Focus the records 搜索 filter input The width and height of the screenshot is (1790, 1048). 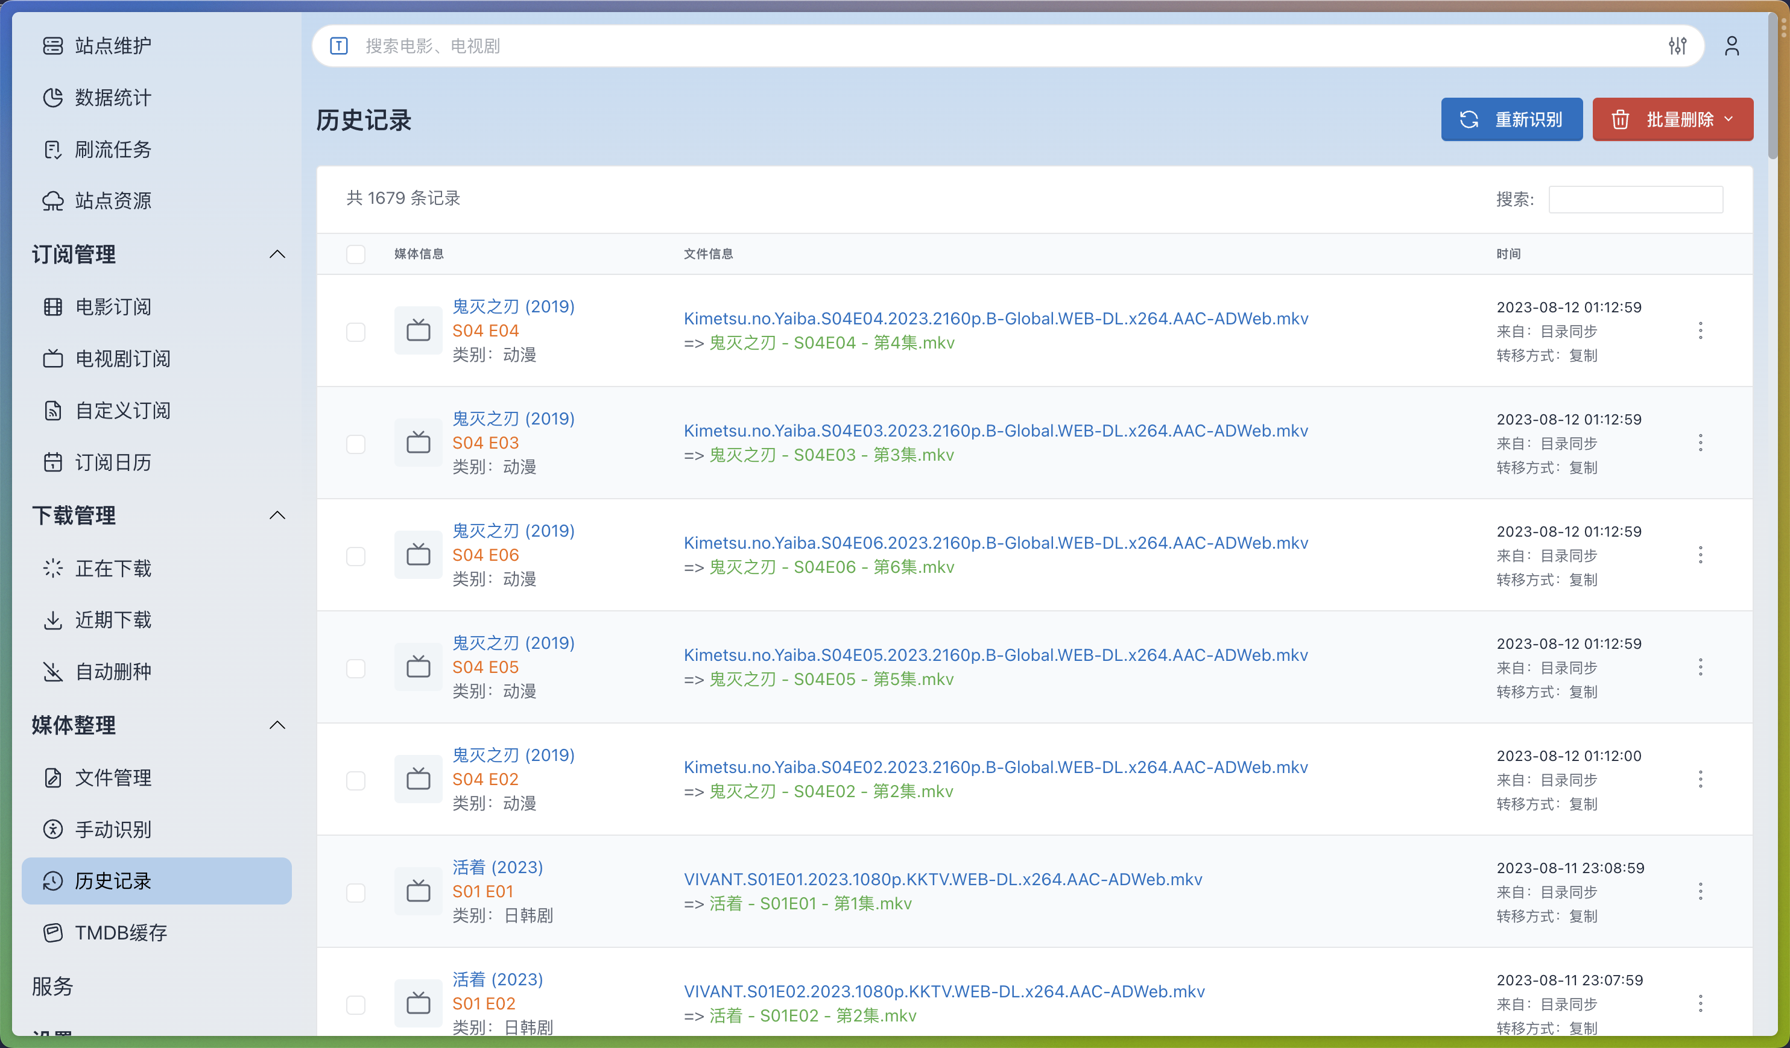coord(1635,200)
